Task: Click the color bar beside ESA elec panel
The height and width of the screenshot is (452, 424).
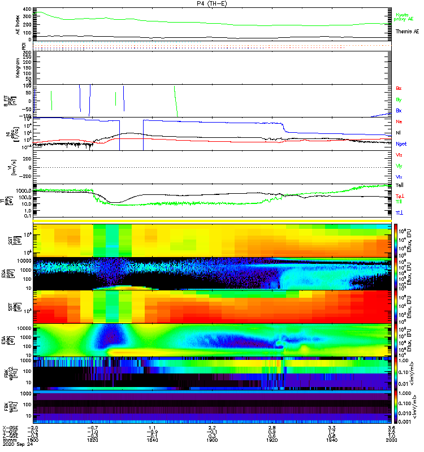Action: [x=396, y=340]
